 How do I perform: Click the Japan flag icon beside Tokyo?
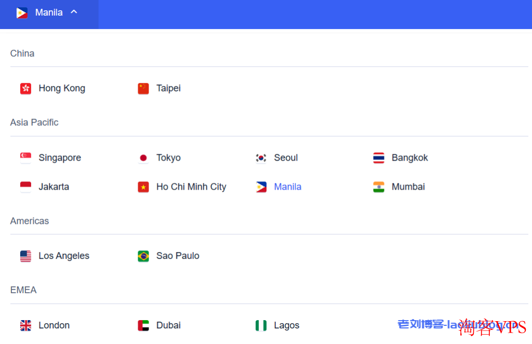pos(143,158)
